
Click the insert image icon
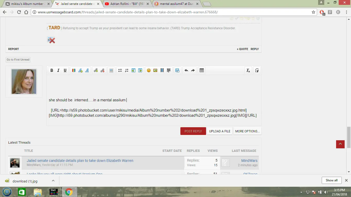(155, 70)
